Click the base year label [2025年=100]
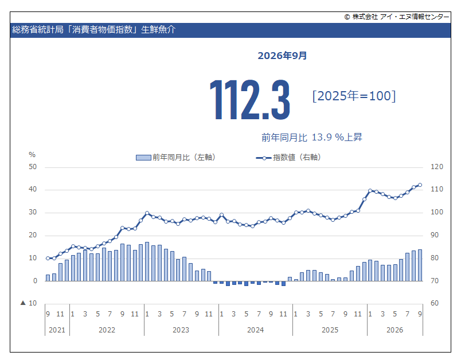461x364 pixels. [354, 96]
